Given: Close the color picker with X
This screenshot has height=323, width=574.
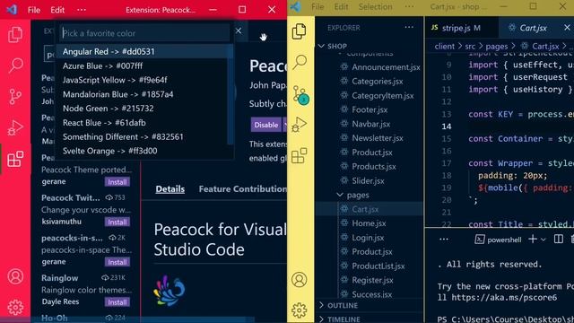Looking at the screenshot, I should pyautogui.click(x=239, y=31).
